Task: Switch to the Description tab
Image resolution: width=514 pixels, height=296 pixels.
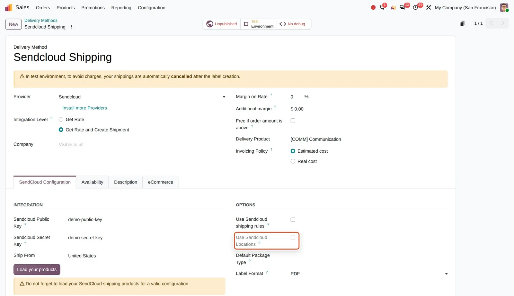Action: pos(125,182)
